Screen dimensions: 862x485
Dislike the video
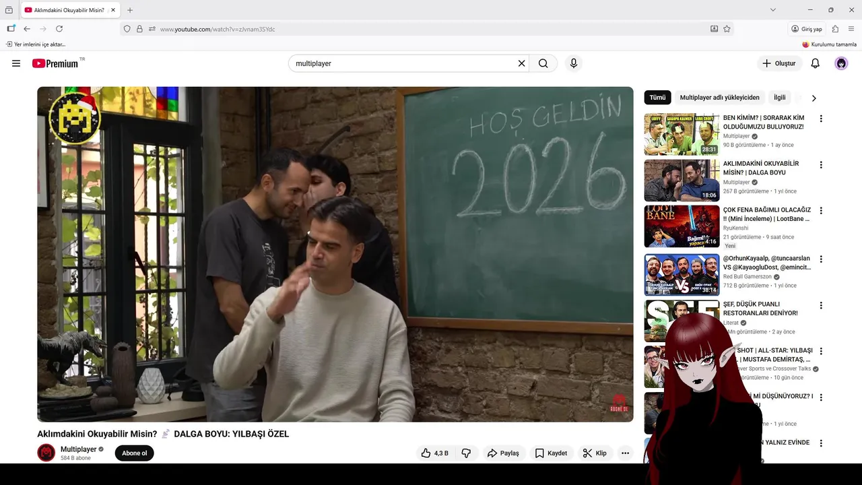466,453
